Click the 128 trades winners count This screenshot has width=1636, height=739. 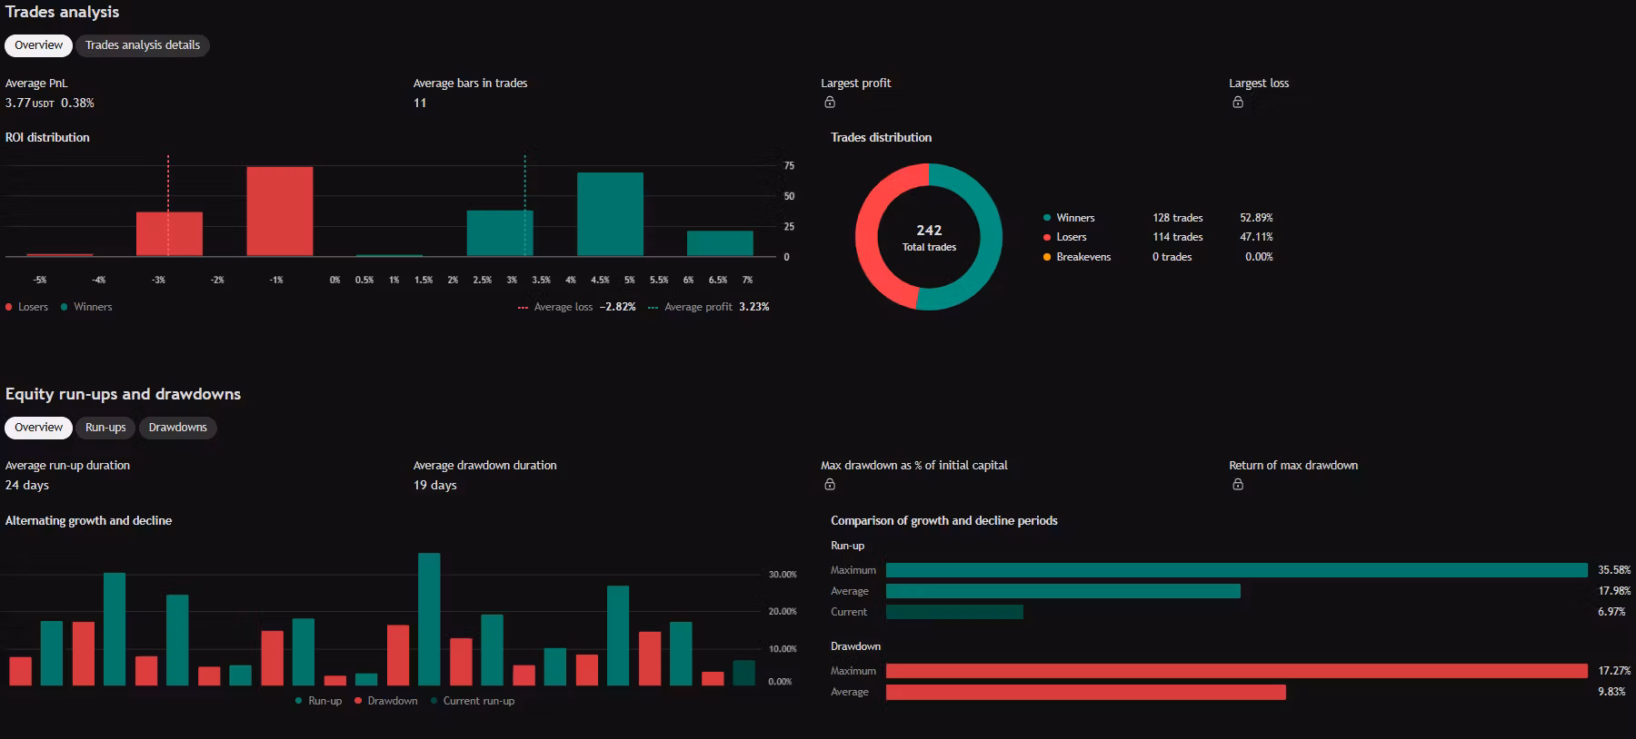[x=1178, y=218]
